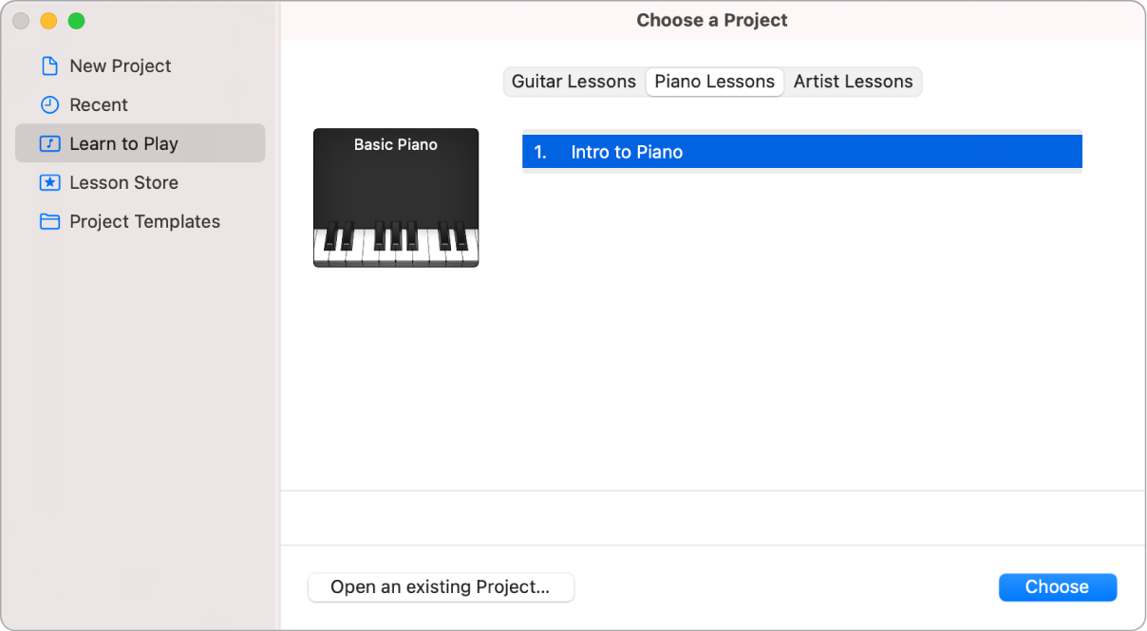
Task: Click the Recent clock icon
Action: pos(49,104)
